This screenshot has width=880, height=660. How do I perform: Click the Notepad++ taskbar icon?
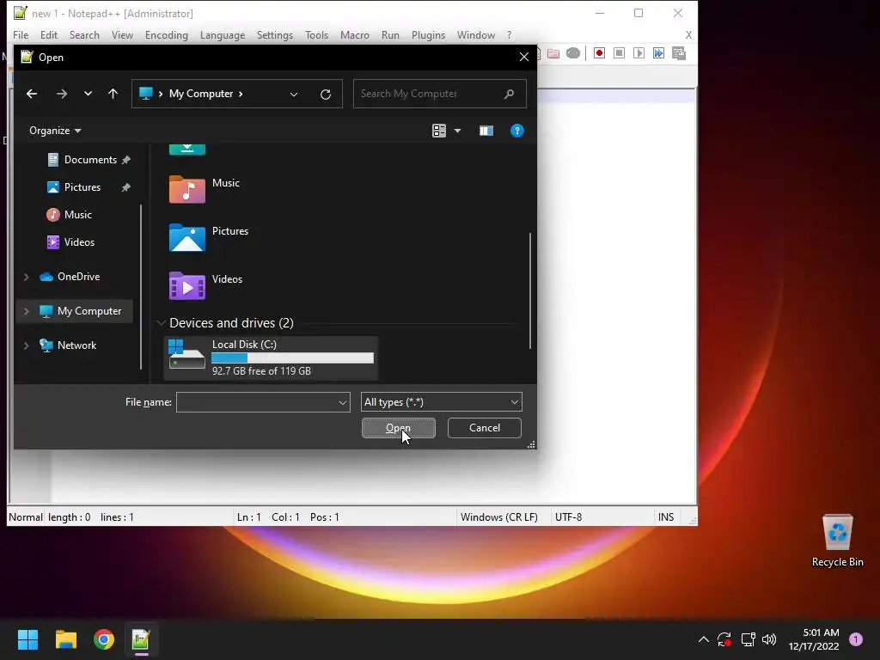142,639
